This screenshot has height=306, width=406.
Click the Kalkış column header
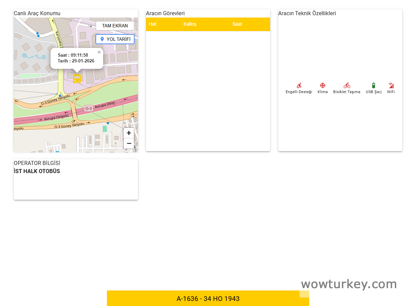point(190,24)
